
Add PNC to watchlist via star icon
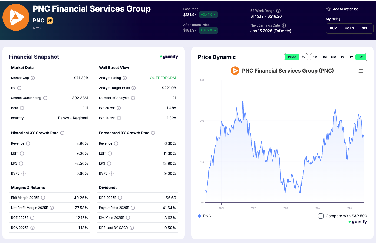coord(328,9)
